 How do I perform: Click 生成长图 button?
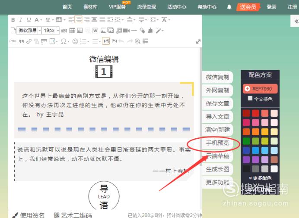(x=217, y=169)
